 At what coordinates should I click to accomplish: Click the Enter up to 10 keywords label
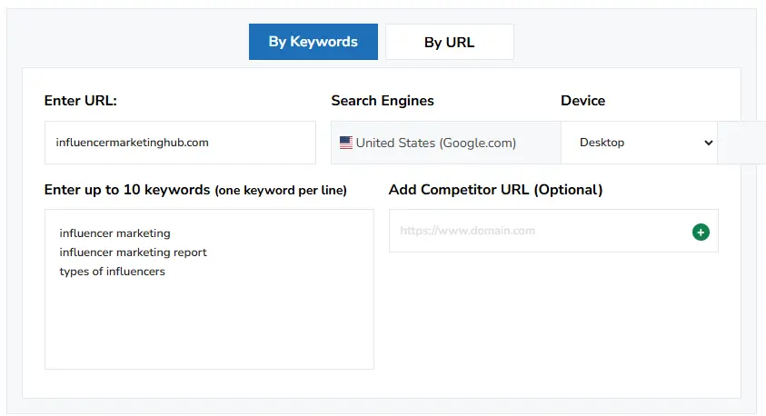coord(126,190)
